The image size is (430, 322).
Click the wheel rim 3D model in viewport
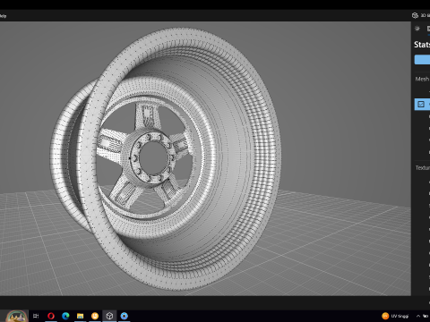click(166, 158)
